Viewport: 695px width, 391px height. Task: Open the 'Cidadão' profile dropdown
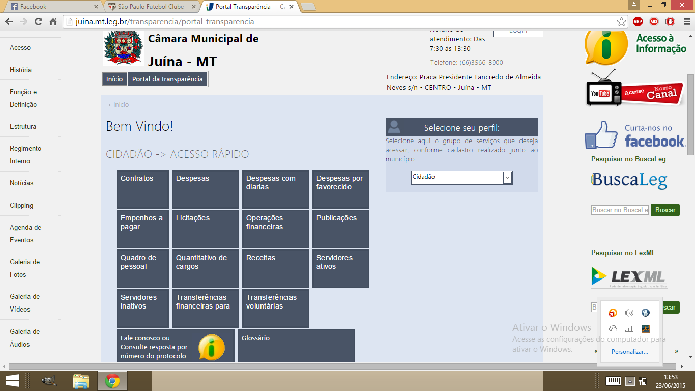[x=461, y=178]
